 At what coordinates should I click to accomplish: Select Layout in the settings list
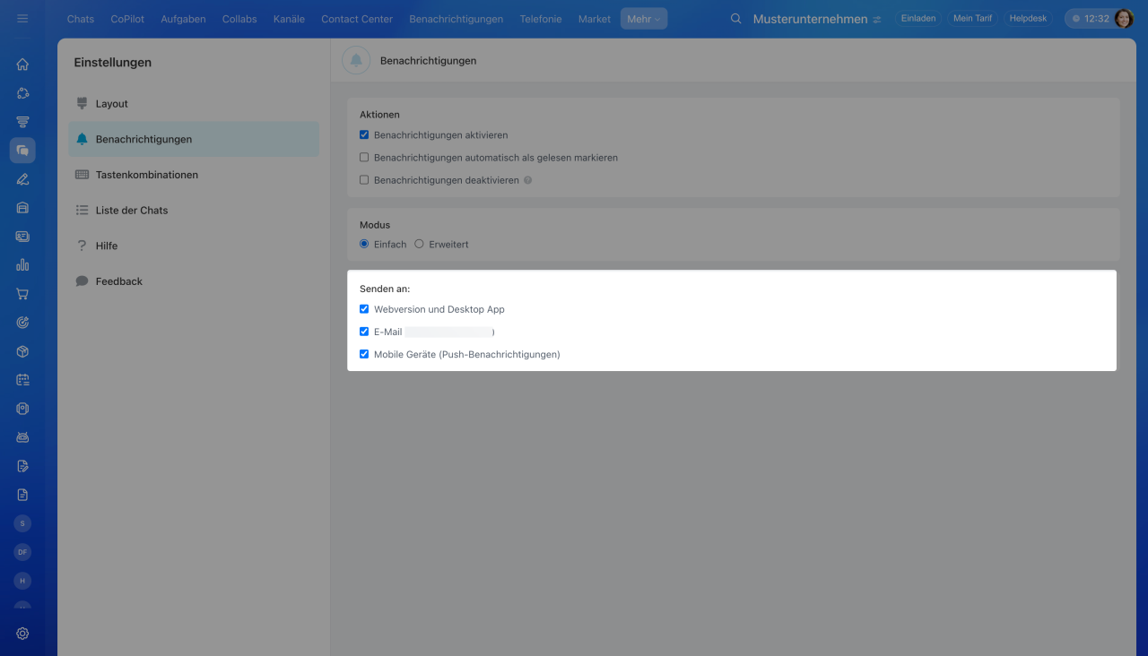pos(194,104)
